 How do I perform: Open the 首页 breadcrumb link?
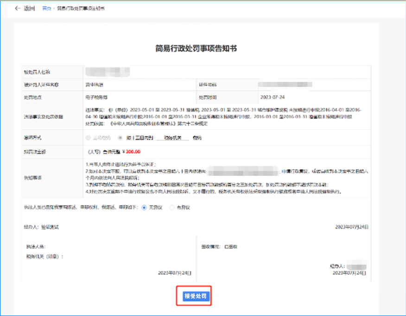(x=46, y=8)
